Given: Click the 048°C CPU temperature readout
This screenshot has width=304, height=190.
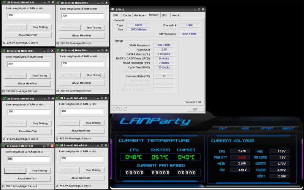Looking at the screenshot, I should click(x=134, y=157).
